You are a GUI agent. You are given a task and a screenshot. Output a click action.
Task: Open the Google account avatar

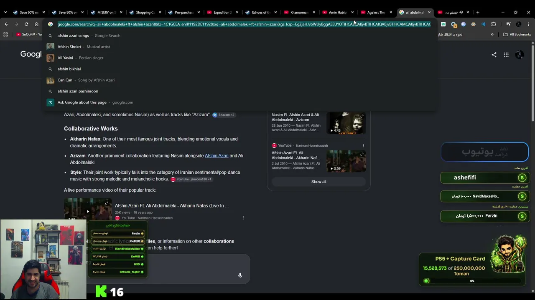click(520, 55)
